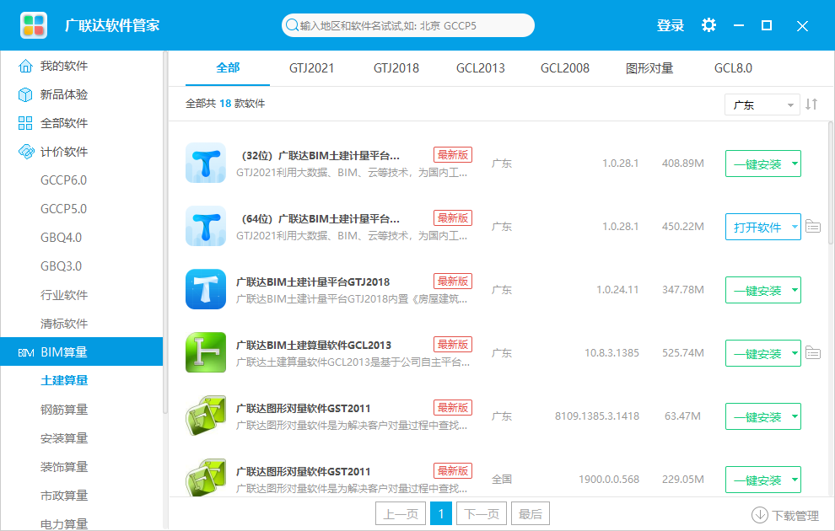Expand install options arrow for GCL2013
Screen dimensions: 835x531
click(795, 353)
